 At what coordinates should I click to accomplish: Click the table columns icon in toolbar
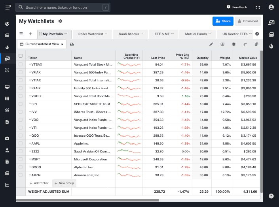222,44
